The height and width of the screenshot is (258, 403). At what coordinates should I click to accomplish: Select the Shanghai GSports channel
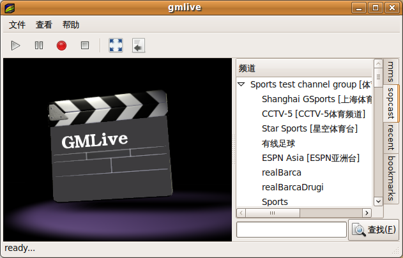tap(304, 99)
